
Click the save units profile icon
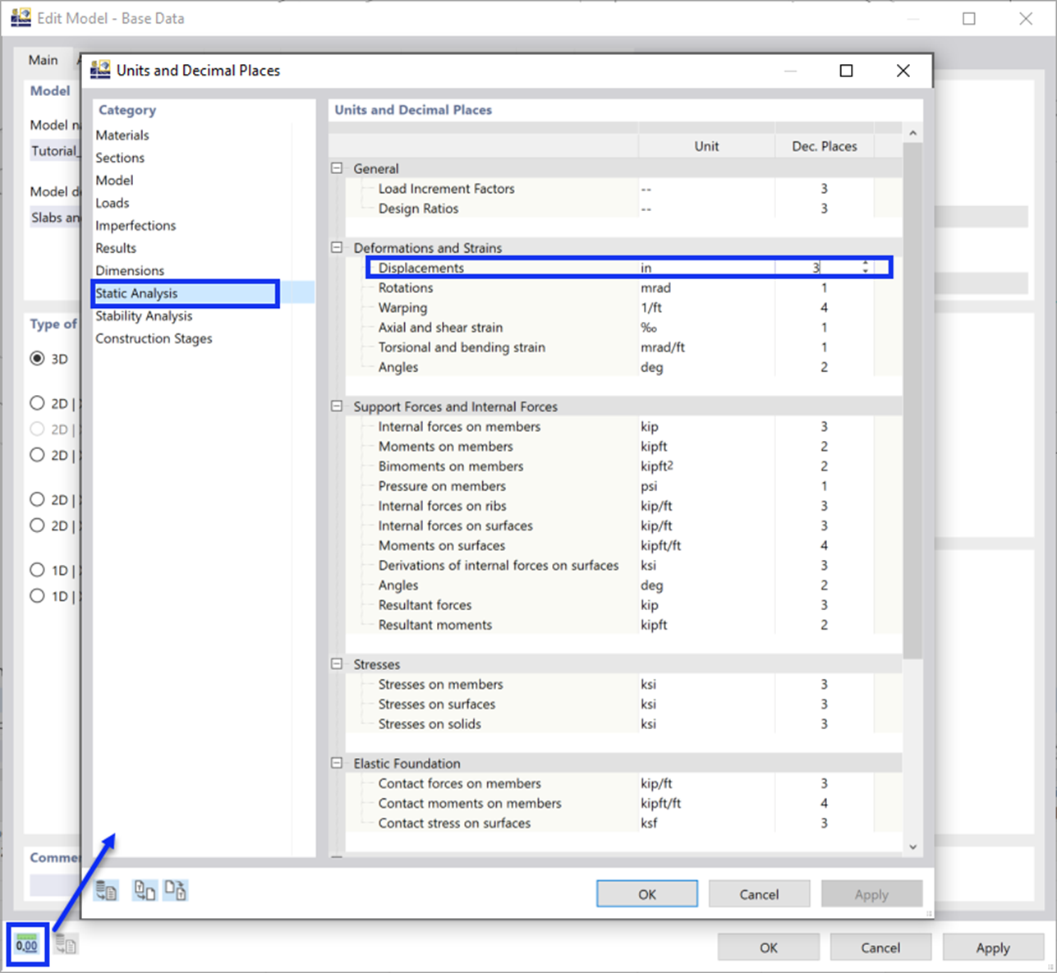click(175, 890)
